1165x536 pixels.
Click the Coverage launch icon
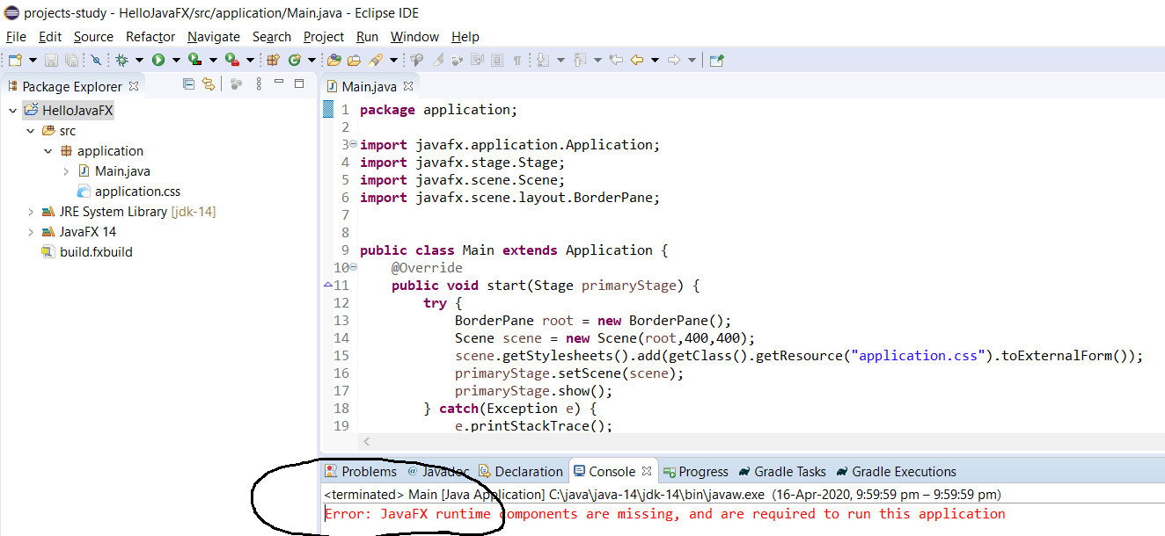(x=194, y=60)
